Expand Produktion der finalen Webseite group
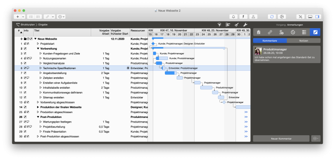Image resolution: width=335 pixels, height=160 pixels. [38, 107]
